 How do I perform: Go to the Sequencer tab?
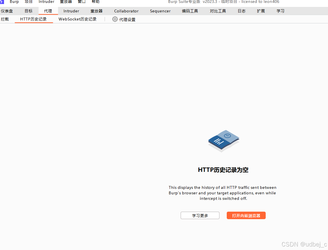160,11
